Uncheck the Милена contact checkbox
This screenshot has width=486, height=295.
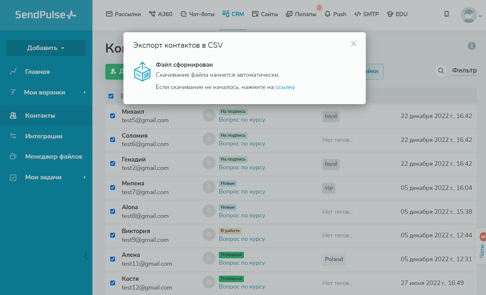point(112,188)
